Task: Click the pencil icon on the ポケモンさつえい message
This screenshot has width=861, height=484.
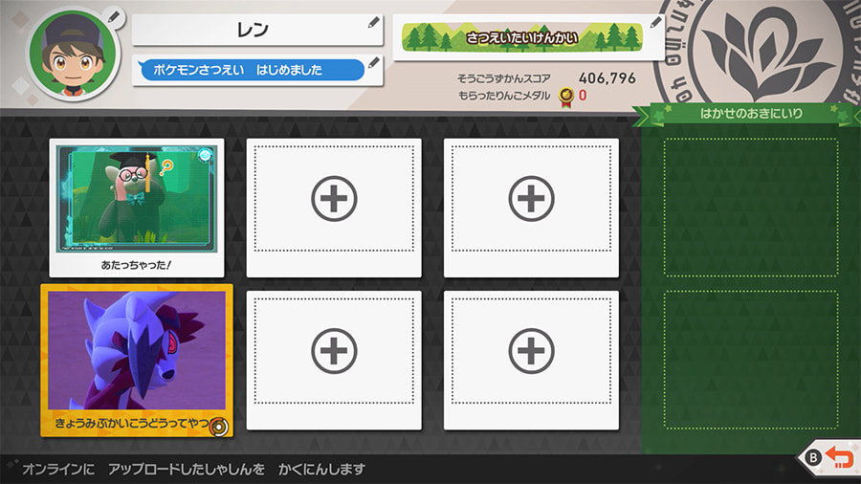Action: pos(374,63)
